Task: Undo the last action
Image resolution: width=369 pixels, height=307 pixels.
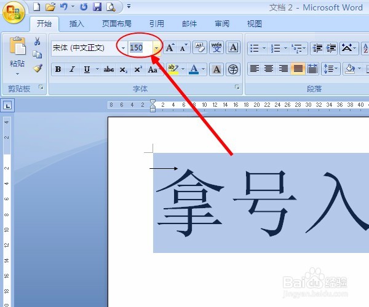Action: click(63, 7)
